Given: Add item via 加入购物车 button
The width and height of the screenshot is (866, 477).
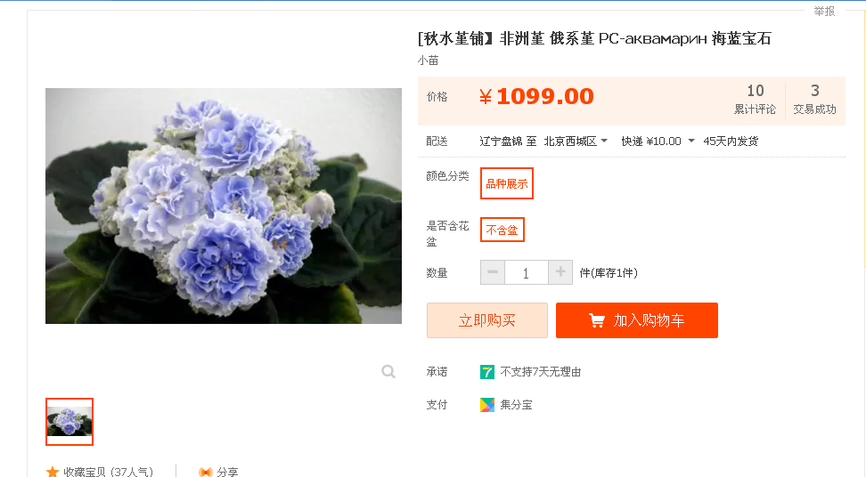Looking at the screenshot, I should click(637, 320).
